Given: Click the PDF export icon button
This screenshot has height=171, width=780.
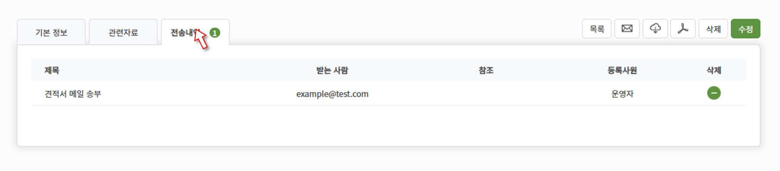Looking at the screenshot, I should [x=683, y=29].
